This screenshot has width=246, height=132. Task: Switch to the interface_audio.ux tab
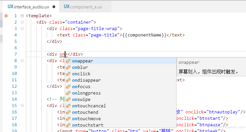(x=31, y=7)
